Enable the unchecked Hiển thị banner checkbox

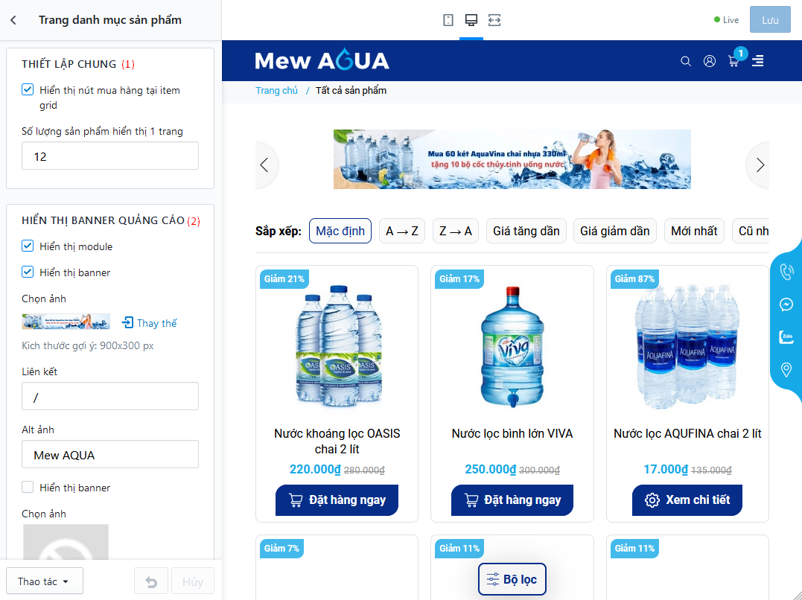[x=28, y=487]
